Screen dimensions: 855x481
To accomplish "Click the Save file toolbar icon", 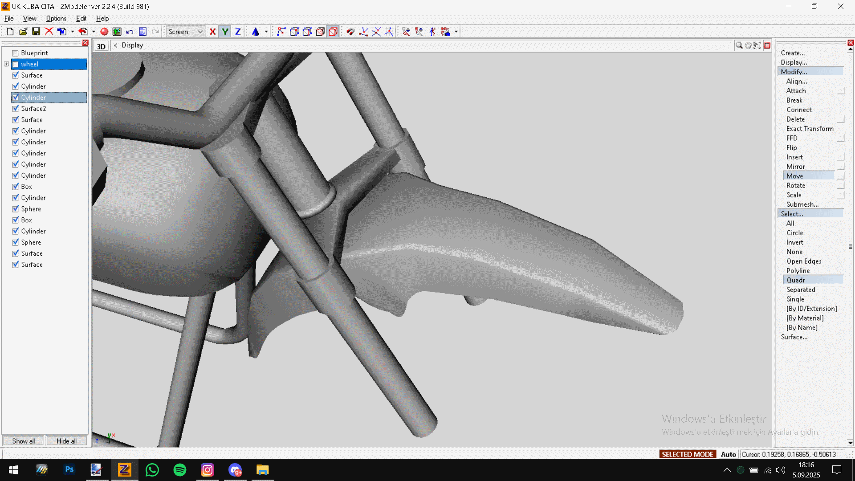I will coord(36,32).
